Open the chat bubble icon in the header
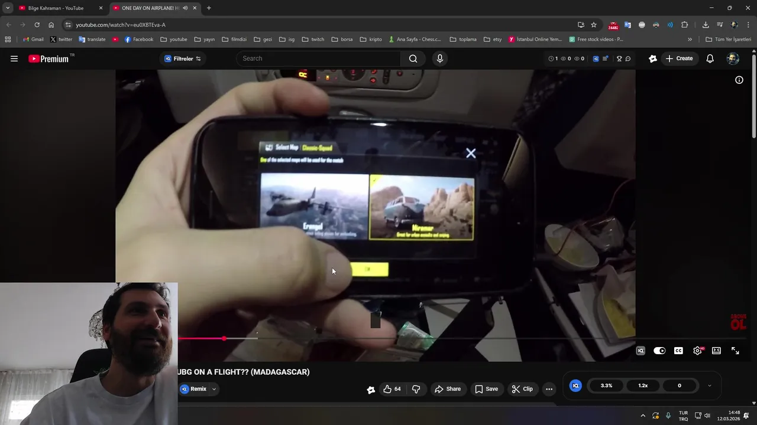 pos(628,58)
